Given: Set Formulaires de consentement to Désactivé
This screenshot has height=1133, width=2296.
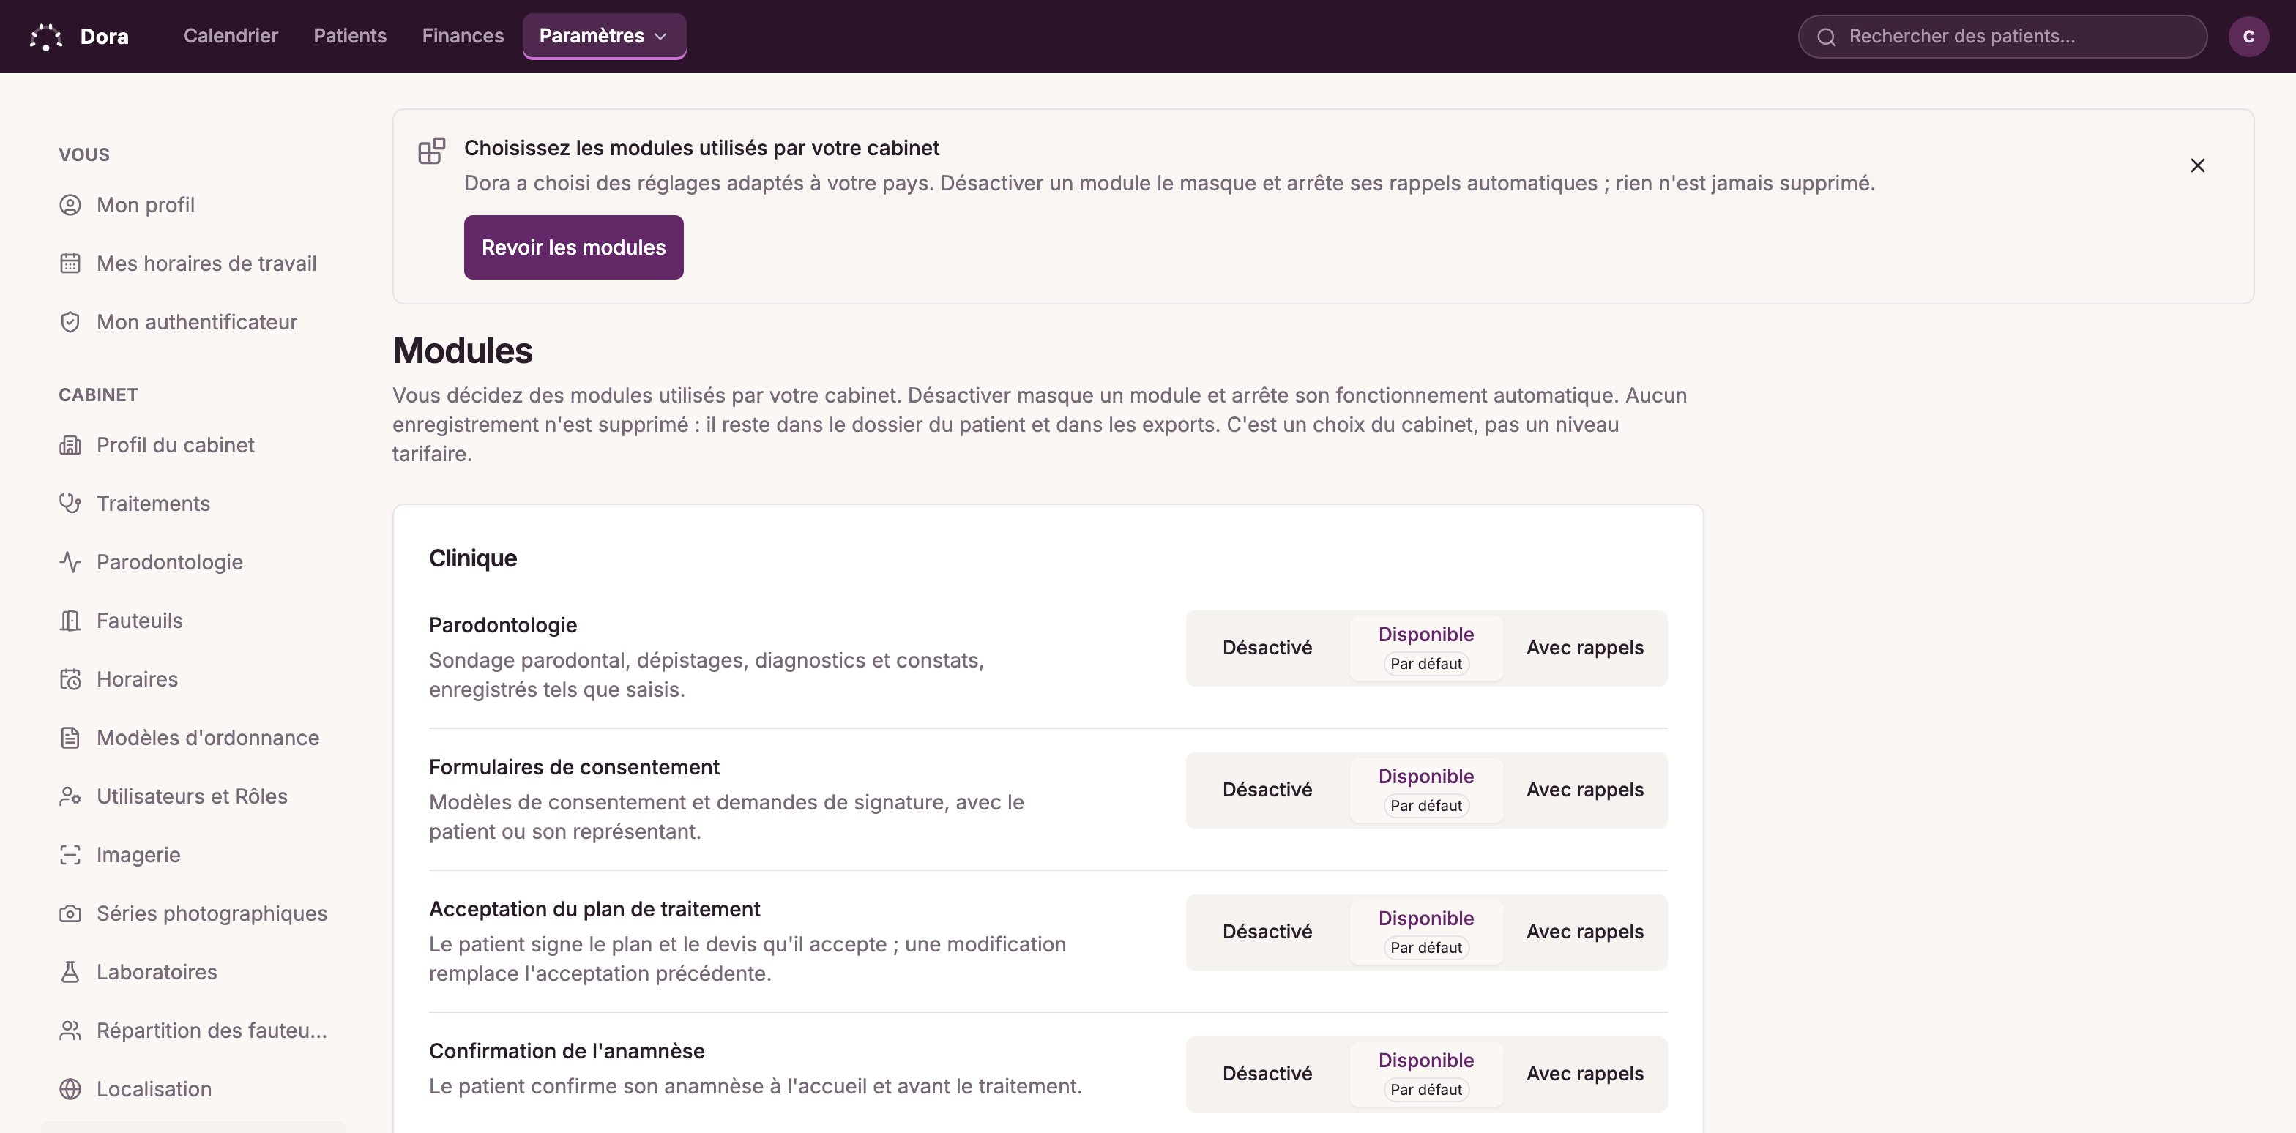Looking at the screenshot, I should click(x=1267, y=790).
